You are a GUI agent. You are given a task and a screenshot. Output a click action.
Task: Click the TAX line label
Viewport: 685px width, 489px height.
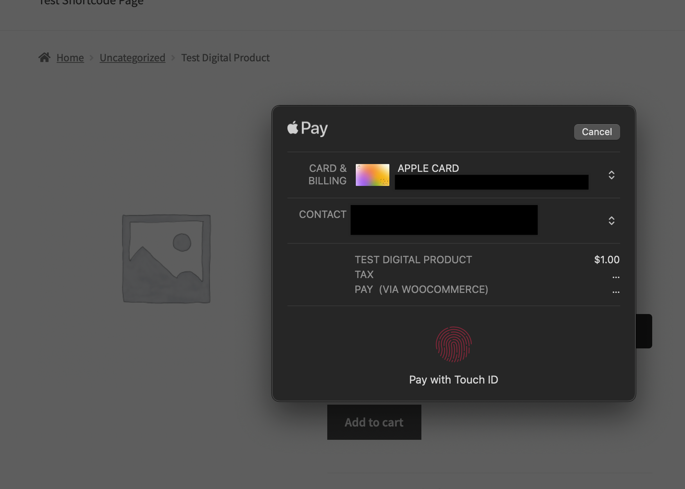[x=364, y=275]
